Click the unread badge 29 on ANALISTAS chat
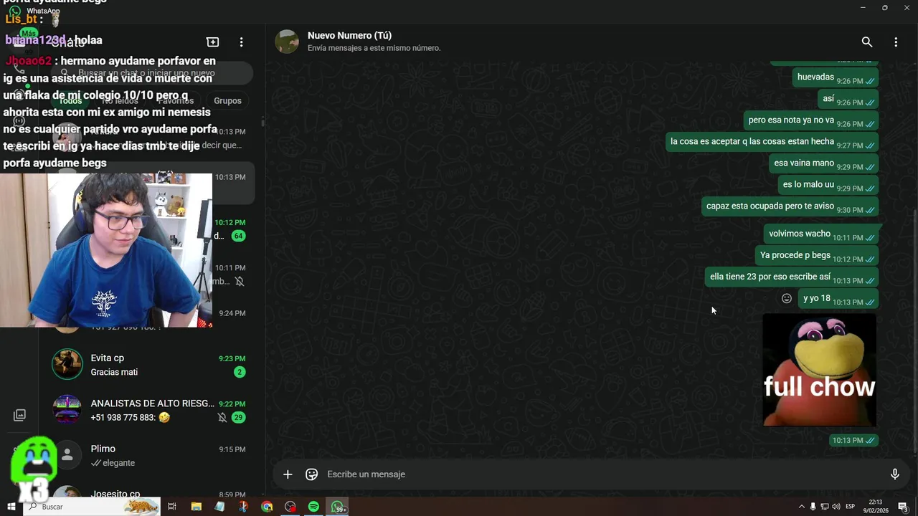The image size is (918, 516). pyautogui.click(x=238, y=417)
